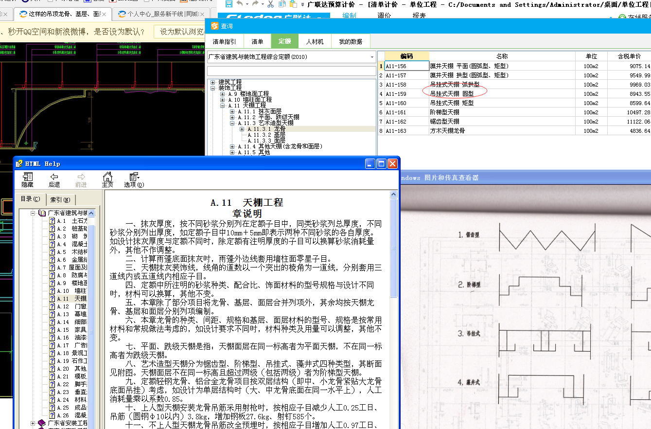Click the A.1 土石方 help topic icon

coord(52,221)
